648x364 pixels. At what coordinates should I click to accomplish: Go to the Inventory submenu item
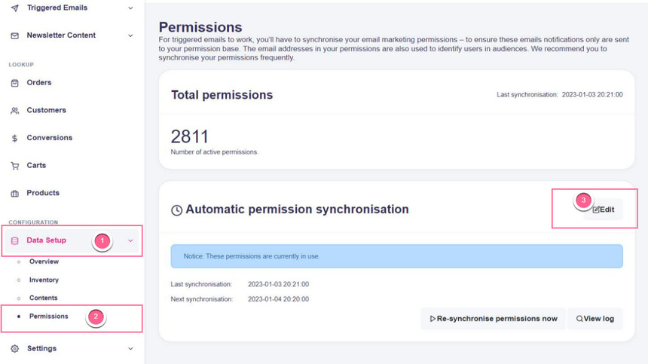(x=44, y=280)
